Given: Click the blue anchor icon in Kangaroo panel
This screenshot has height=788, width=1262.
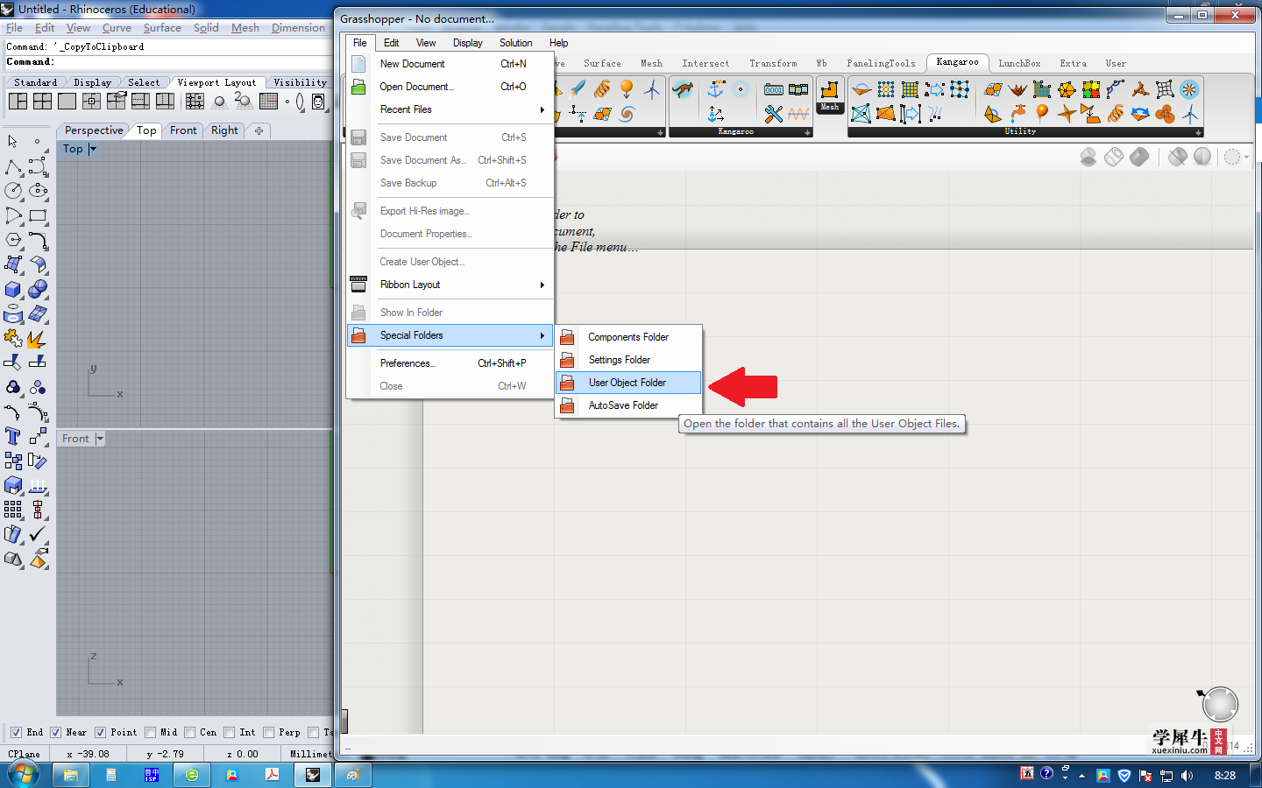Looking at the screenshot, I should [716, 89].
